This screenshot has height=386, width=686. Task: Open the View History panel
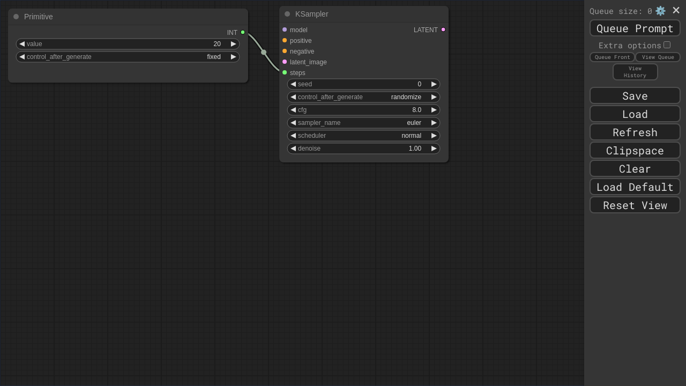tap(635, 72)
